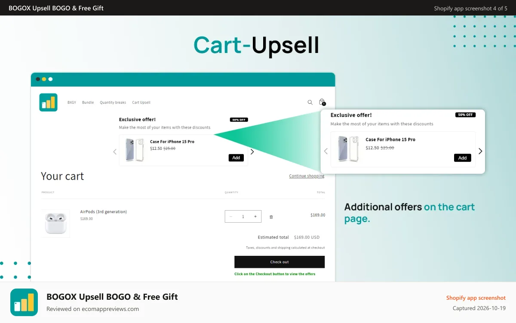Click Case For iPhone 15 Pro in enlarged card
Viewport: 516px width, 323px height.
(390, 140)
